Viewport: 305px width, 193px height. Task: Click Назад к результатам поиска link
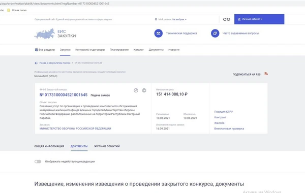pos(55,63)
